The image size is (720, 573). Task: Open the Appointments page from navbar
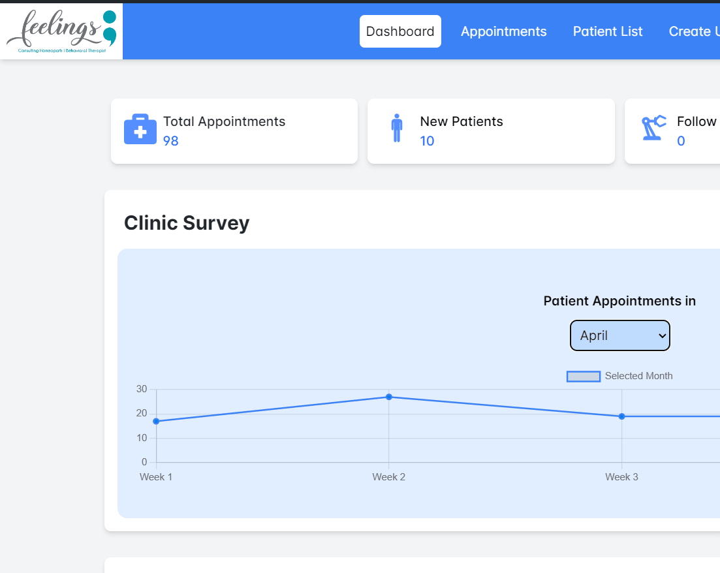[x=503, y=31]
